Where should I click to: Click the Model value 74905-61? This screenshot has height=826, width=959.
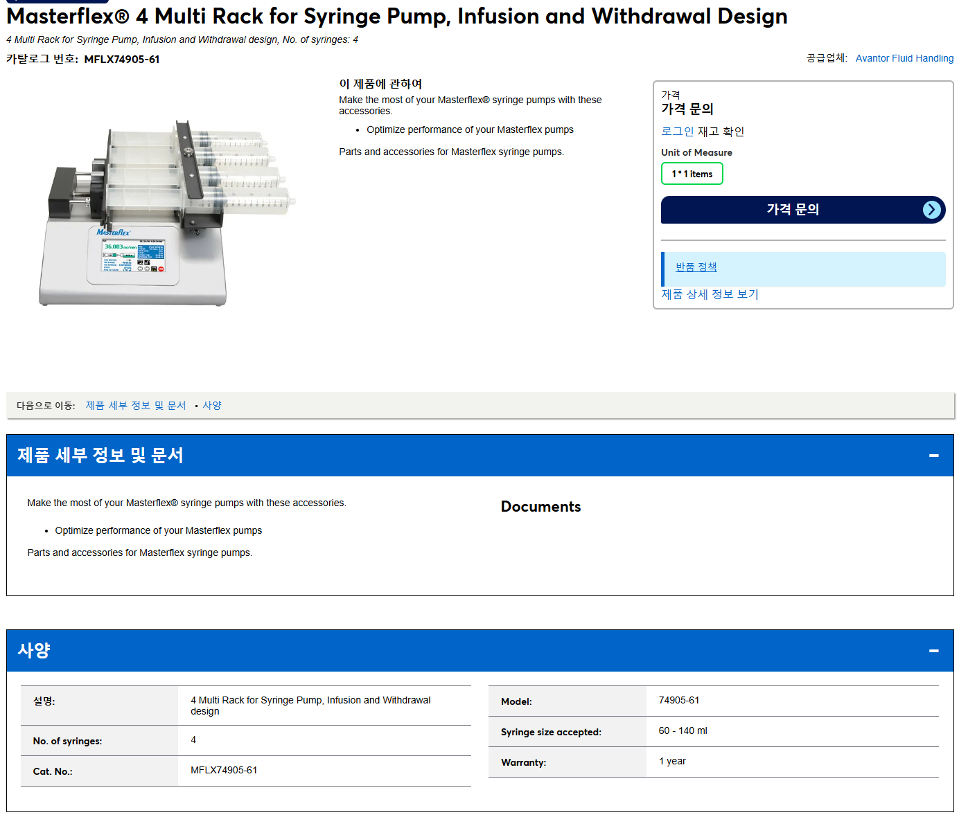[679, 701]
